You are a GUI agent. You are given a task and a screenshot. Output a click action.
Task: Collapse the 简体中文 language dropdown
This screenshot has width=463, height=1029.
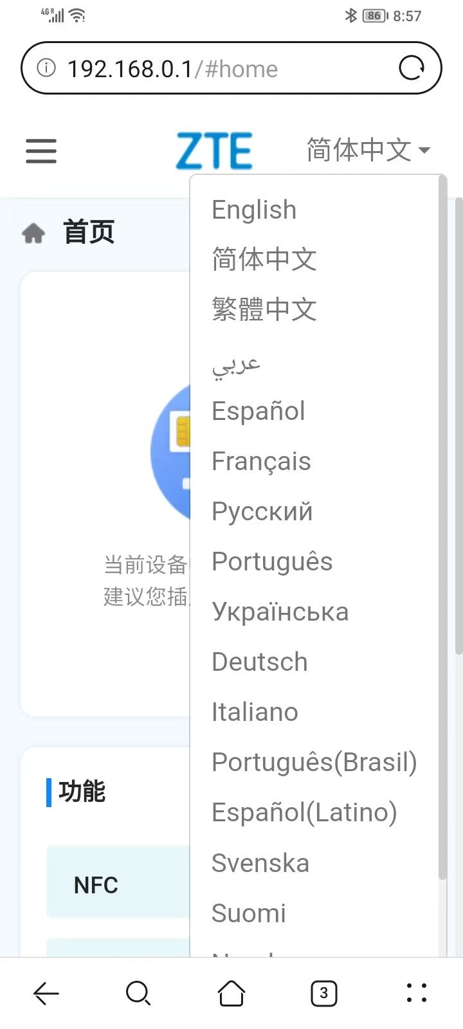368,150
